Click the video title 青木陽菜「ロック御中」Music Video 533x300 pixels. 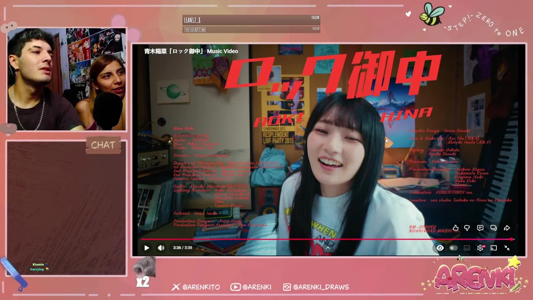pos(191,51)
